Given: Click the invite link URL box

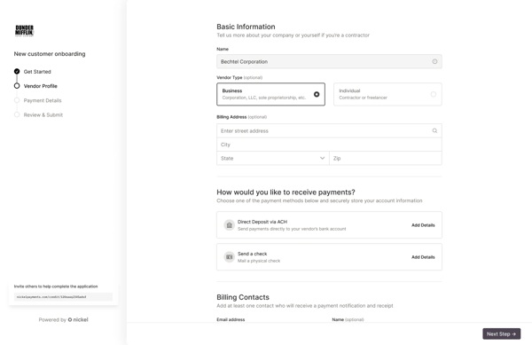Looking at the screenshot, I should tap(63, 297).
